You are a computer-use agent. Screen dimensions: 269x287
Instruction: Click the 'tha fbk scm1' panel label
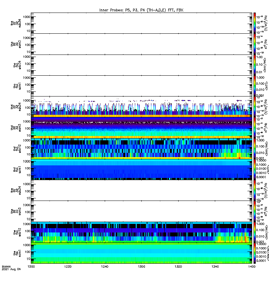point(17,86)
